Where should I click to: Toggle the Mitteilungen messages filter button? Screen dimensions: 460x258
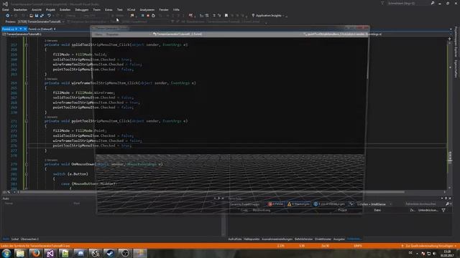click(x=329, y=204)
